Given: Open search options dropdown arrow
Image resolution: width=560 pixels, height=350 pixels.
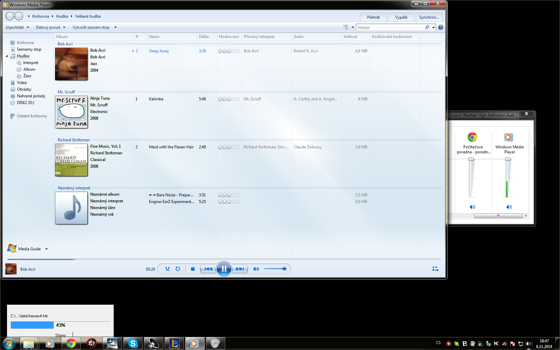Looking at the screenshot, I should [433, 28].
